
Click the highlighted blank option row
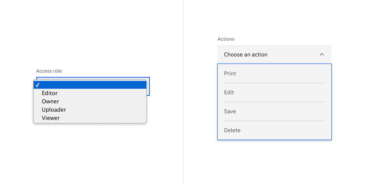90,85
